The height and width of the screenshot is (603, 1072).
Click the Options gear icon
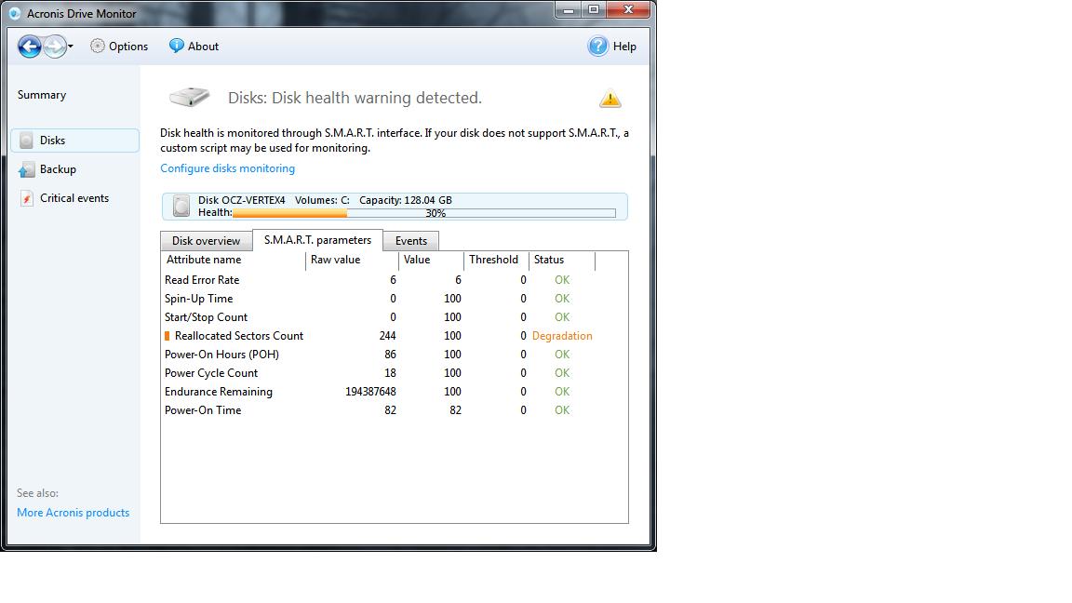coord(98,46)
